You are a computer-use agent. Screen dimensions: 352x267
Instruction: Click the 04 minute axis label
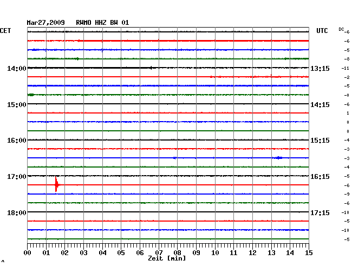click(102, 253)
